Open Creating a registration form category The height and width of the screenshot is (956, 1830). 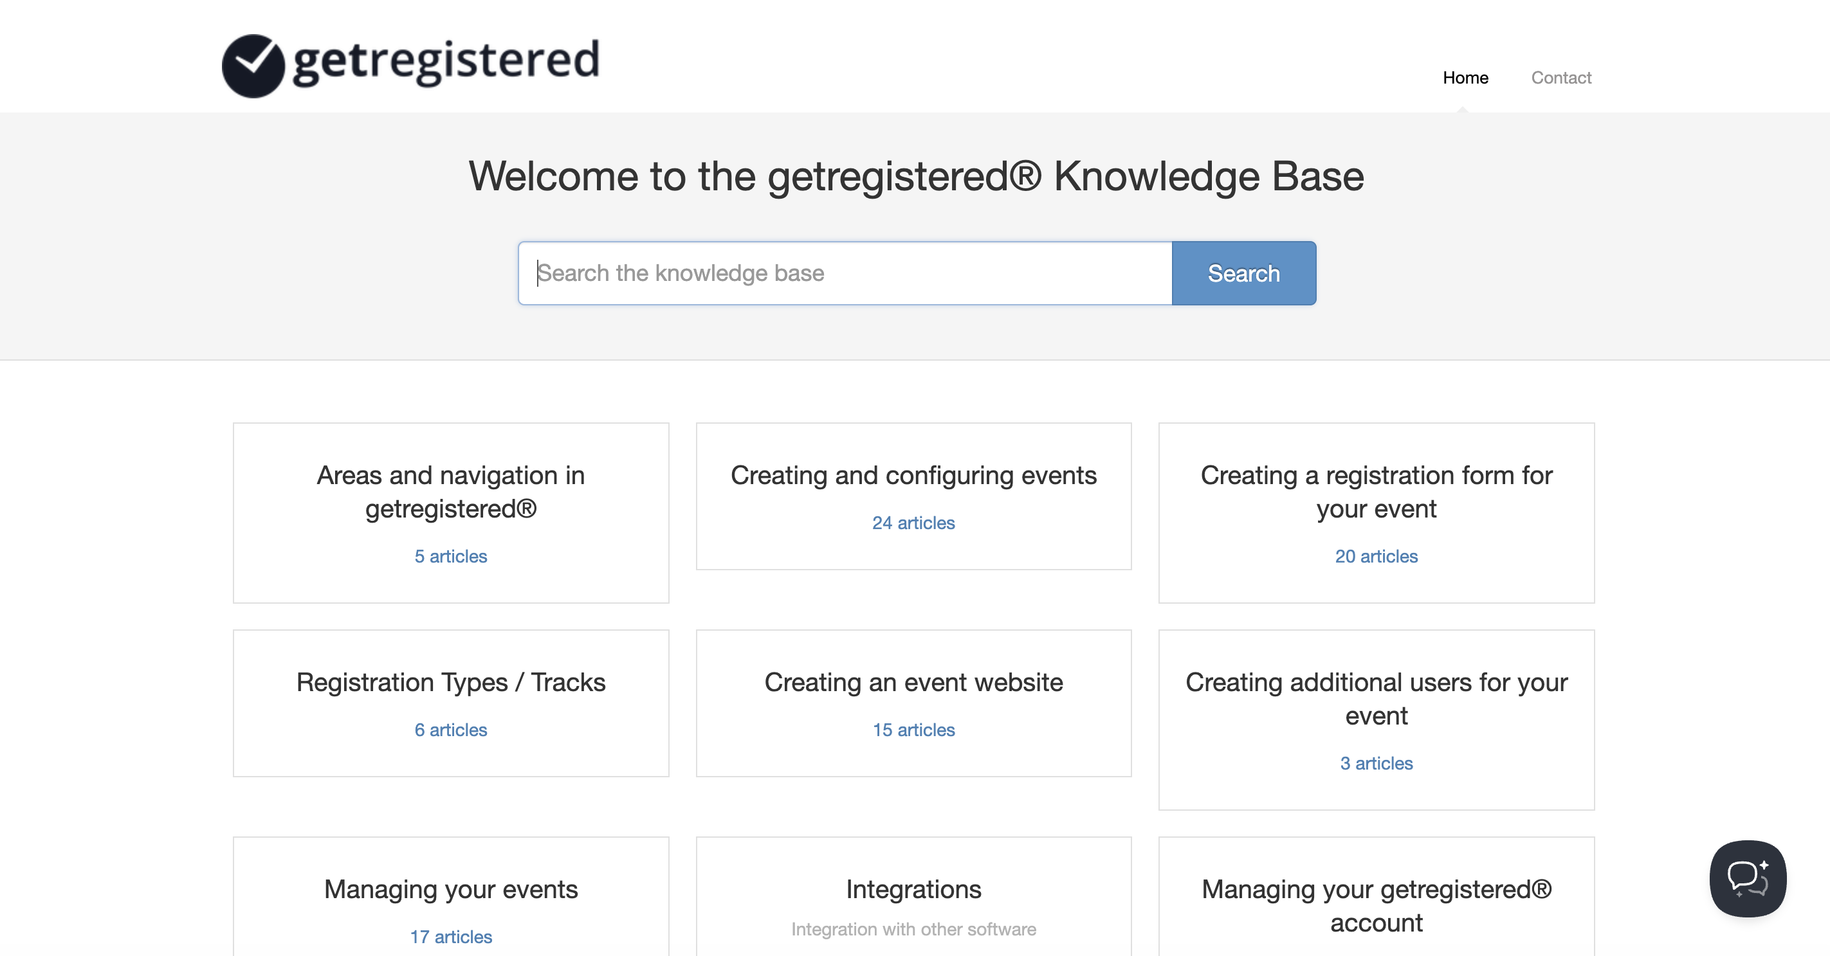1375,491
